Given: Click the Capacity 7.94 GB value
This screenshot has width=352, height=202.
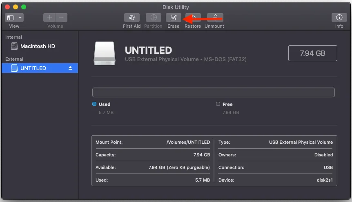Looking at the screenshot, I should click(202, 155).
